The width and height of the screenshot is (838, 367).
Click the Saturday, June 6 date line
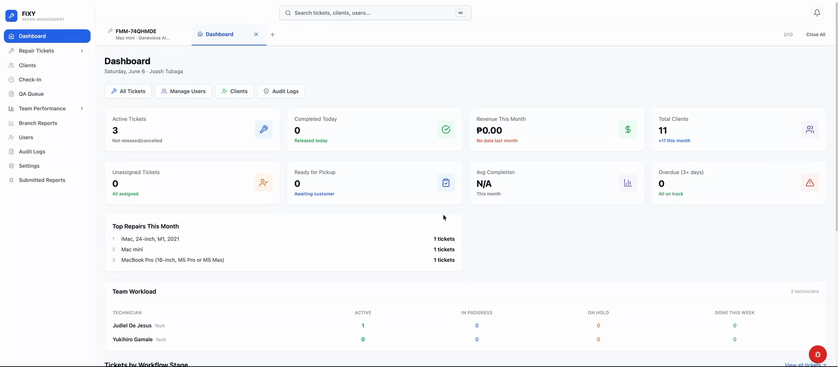[x=143, y=71]
